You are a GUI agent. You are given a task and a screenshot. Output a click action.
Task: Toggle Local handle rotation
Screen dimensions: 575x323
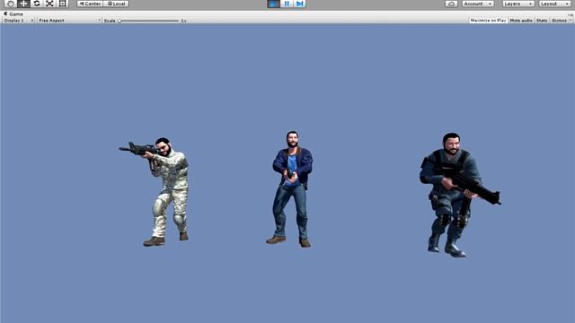click(x=116, y=4)
